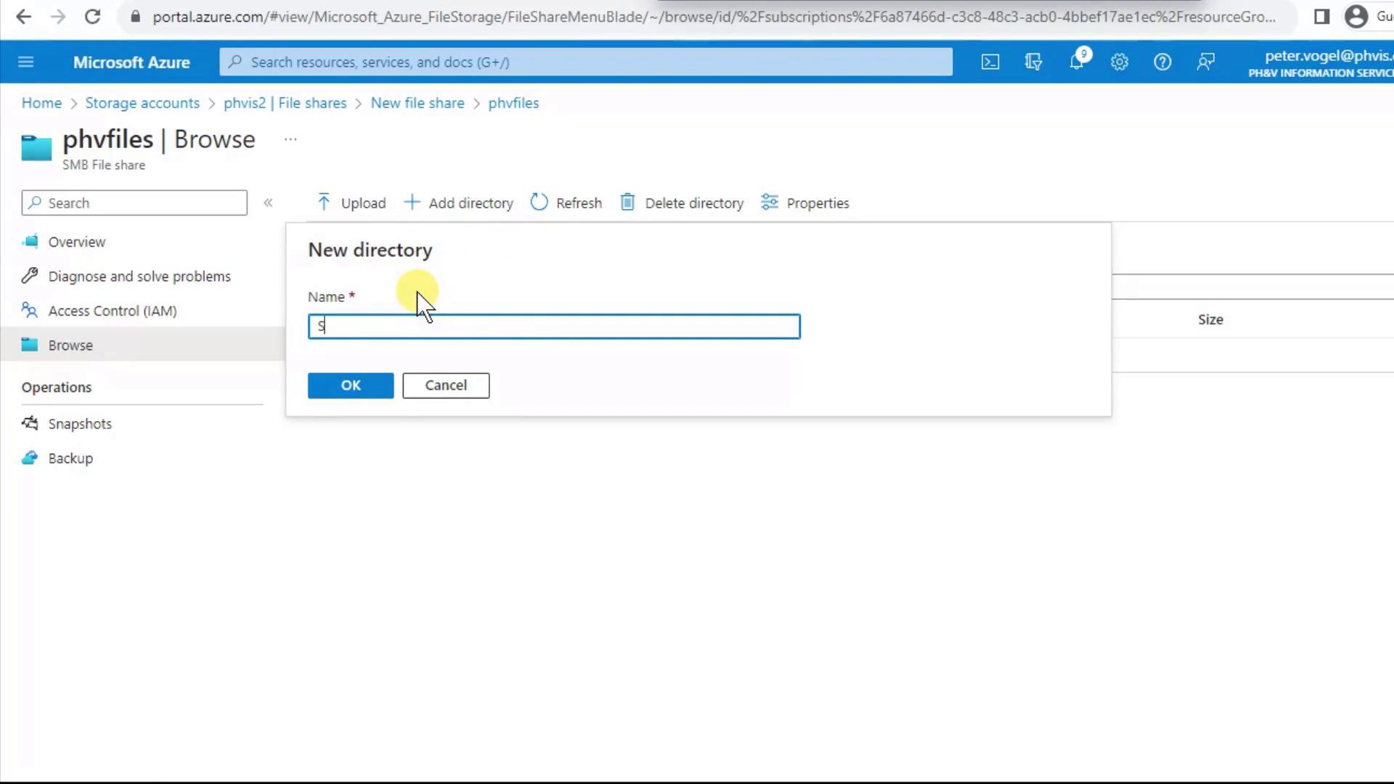
Task: Open the ellipsis more options menu
Action: (290, 139)
